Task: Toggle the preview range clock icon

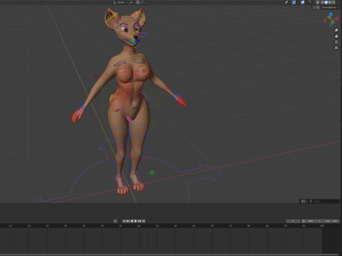Action: tap(304, 221)
